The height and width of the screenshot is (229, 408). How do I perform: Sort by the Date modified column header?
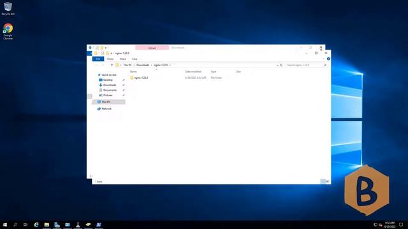[193, 71]
